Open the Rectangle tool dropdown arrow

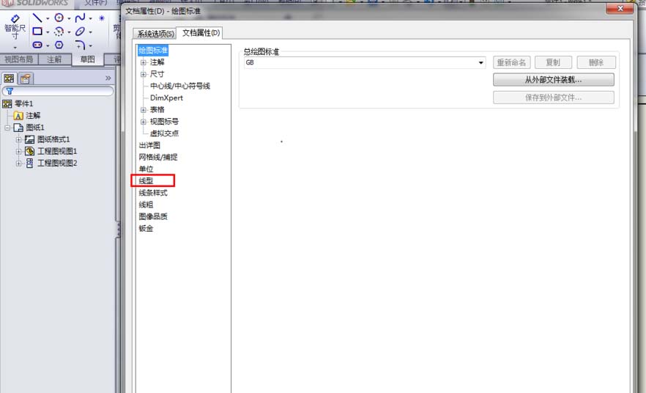(x=48, y=32)
